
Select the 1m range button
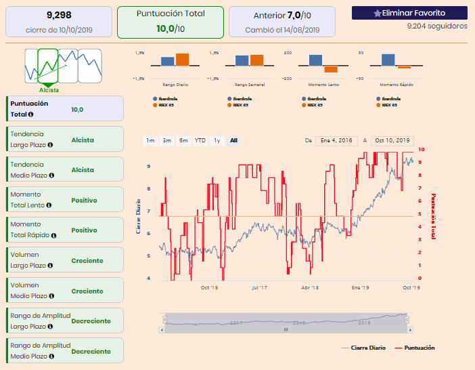[150, 141]
